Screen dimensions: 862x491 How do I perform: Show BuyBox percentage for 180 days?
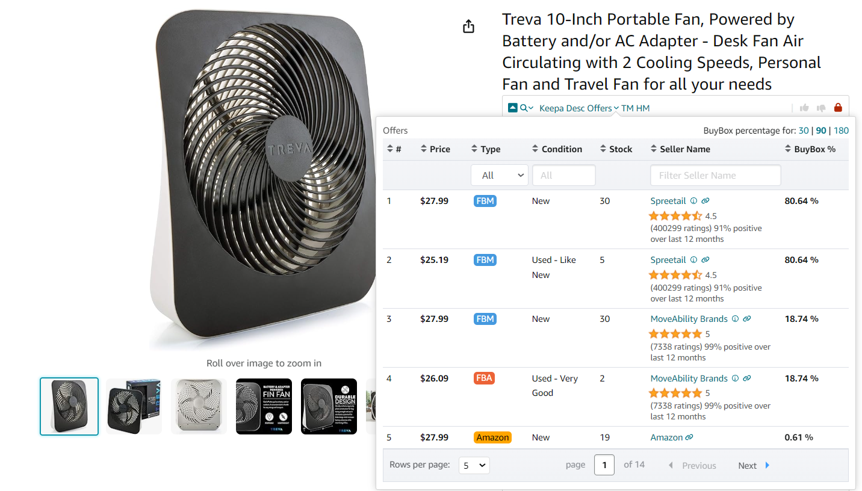pos(841,130)
